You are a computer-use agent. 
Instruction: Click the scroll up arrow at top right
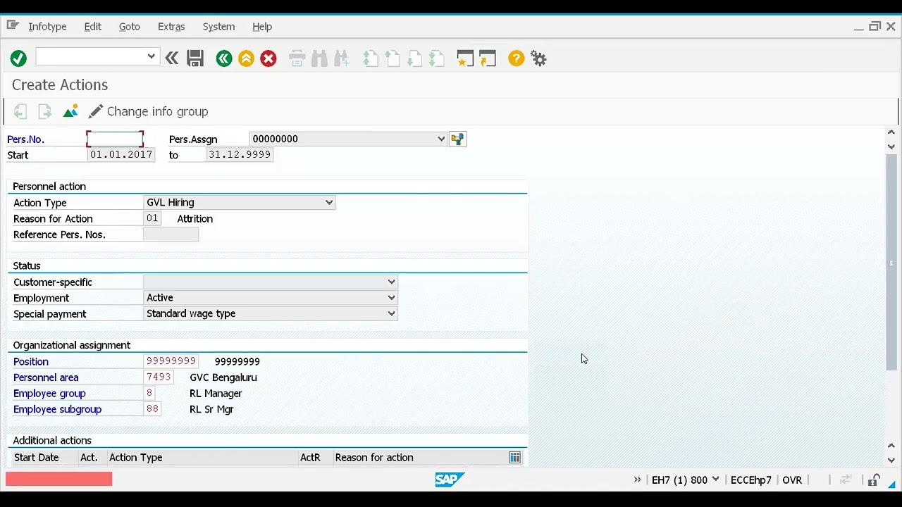(891, 132)
